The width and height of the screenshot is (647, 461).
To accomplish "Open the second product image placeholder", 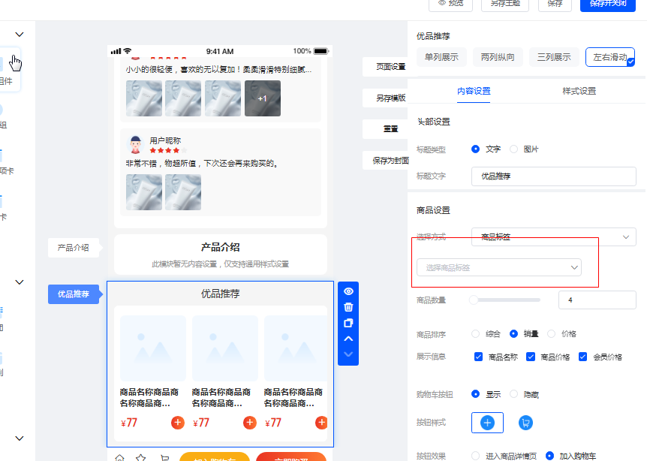I will click(225, 348).
